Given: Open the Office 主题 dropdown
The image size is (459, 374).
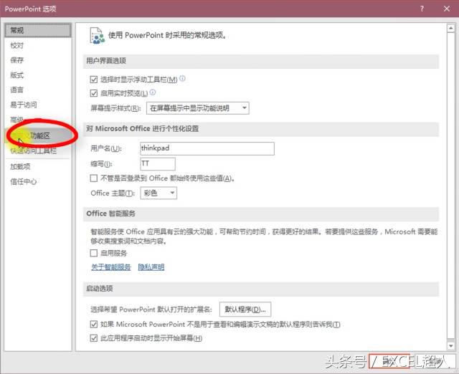Looking at the screenshot, I should click(158, 193).
